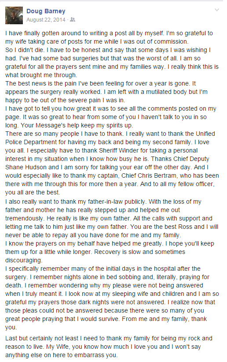Click the friends audience icon beside date
The height and width of the screenshot is (362, 227).
(73, 20)
